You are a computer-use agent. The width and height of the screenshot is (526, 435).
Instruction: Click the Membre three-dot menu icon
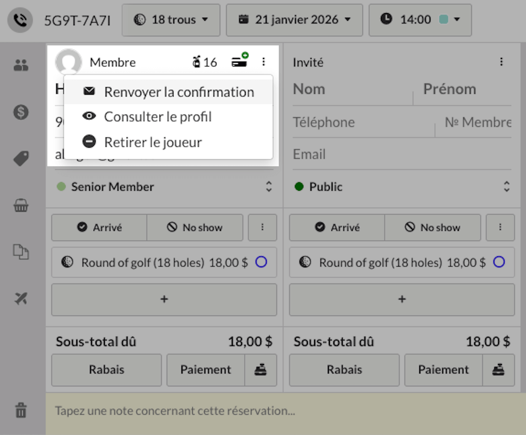point(263,62)
